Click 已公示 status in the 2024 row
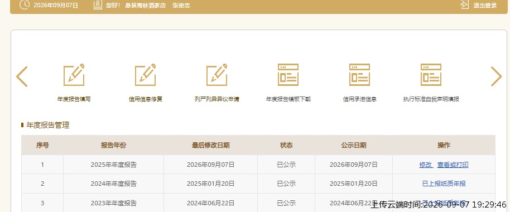 [x=286, y=184]
